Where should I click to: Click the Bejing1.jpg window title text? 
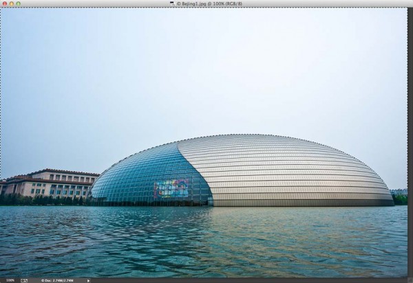point(209,3)
